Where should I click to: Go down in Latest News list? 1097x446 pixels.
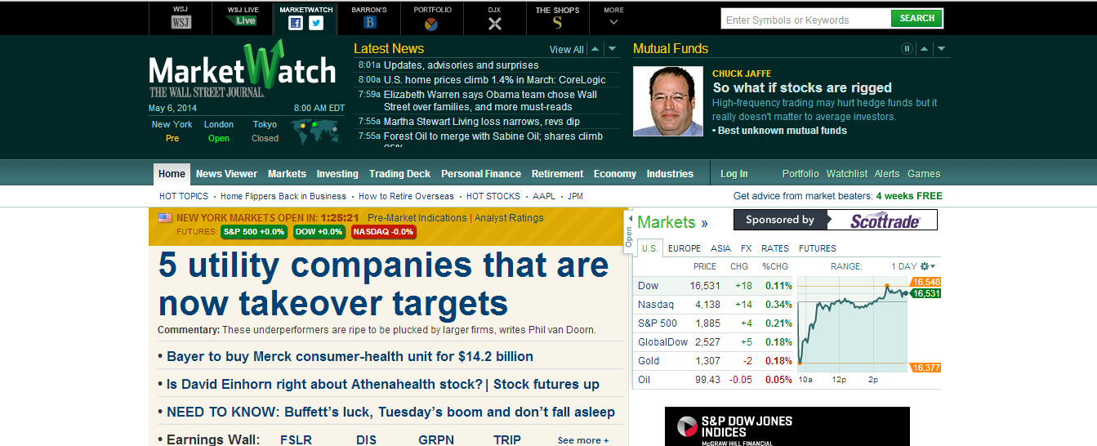pos(612,49)
